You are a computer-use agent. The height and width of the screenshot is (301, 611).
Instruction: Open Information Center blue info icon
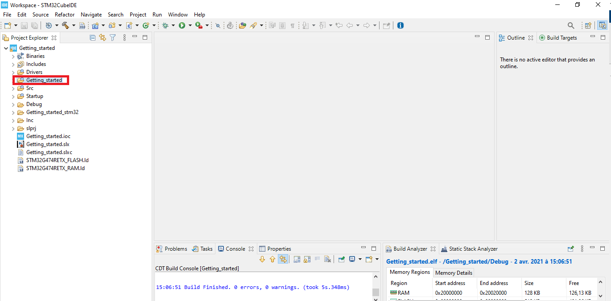click(x=400, y=25)
